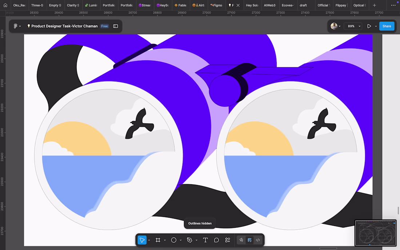Viewport: 400px width, 250px height.
Task: Select the Pen tool
Action: [x=189, y=240]
